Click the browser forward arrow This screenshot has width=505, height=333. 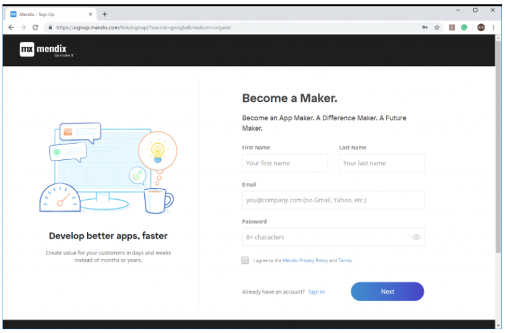click(23, 28)
